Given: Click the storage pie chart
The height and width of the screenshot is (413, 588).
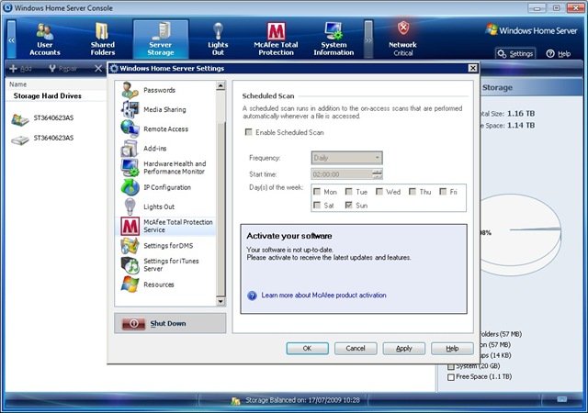Looking at the screenshot, I should coord(521,234).
